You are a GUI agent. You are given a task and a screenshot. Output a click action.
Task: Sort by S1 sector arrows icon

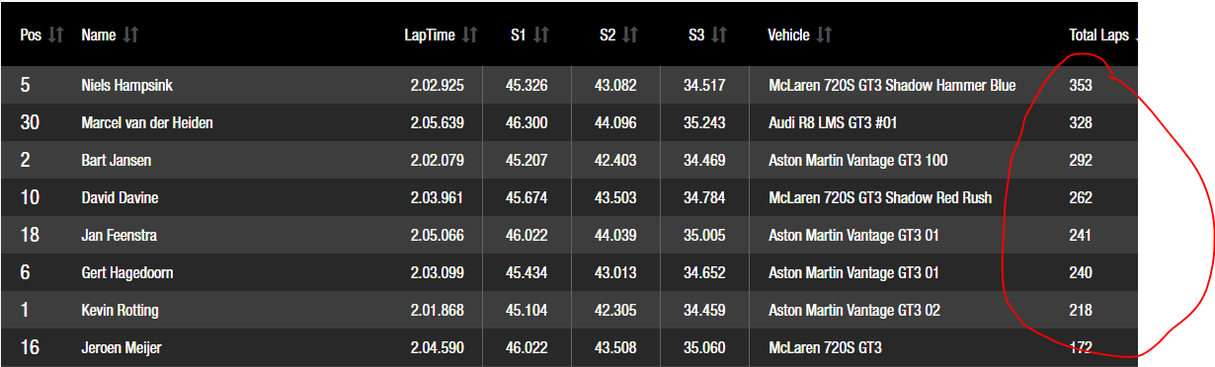pyautogui.click(x=540, y=35)
